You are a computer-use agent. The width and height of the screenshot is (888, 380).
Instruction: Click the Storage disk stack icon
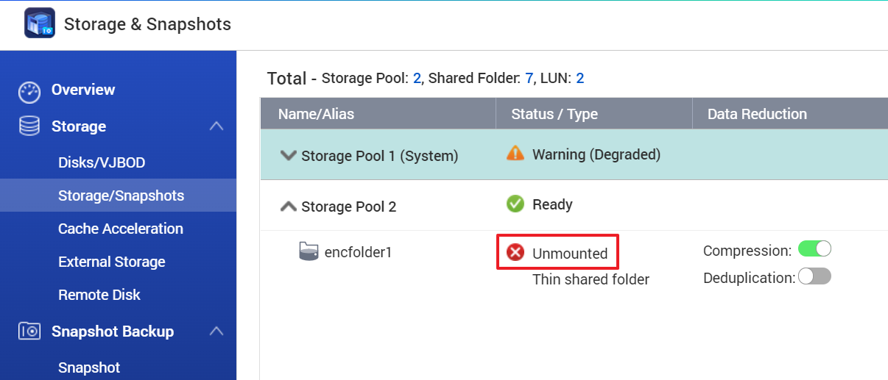click(29, 126)
